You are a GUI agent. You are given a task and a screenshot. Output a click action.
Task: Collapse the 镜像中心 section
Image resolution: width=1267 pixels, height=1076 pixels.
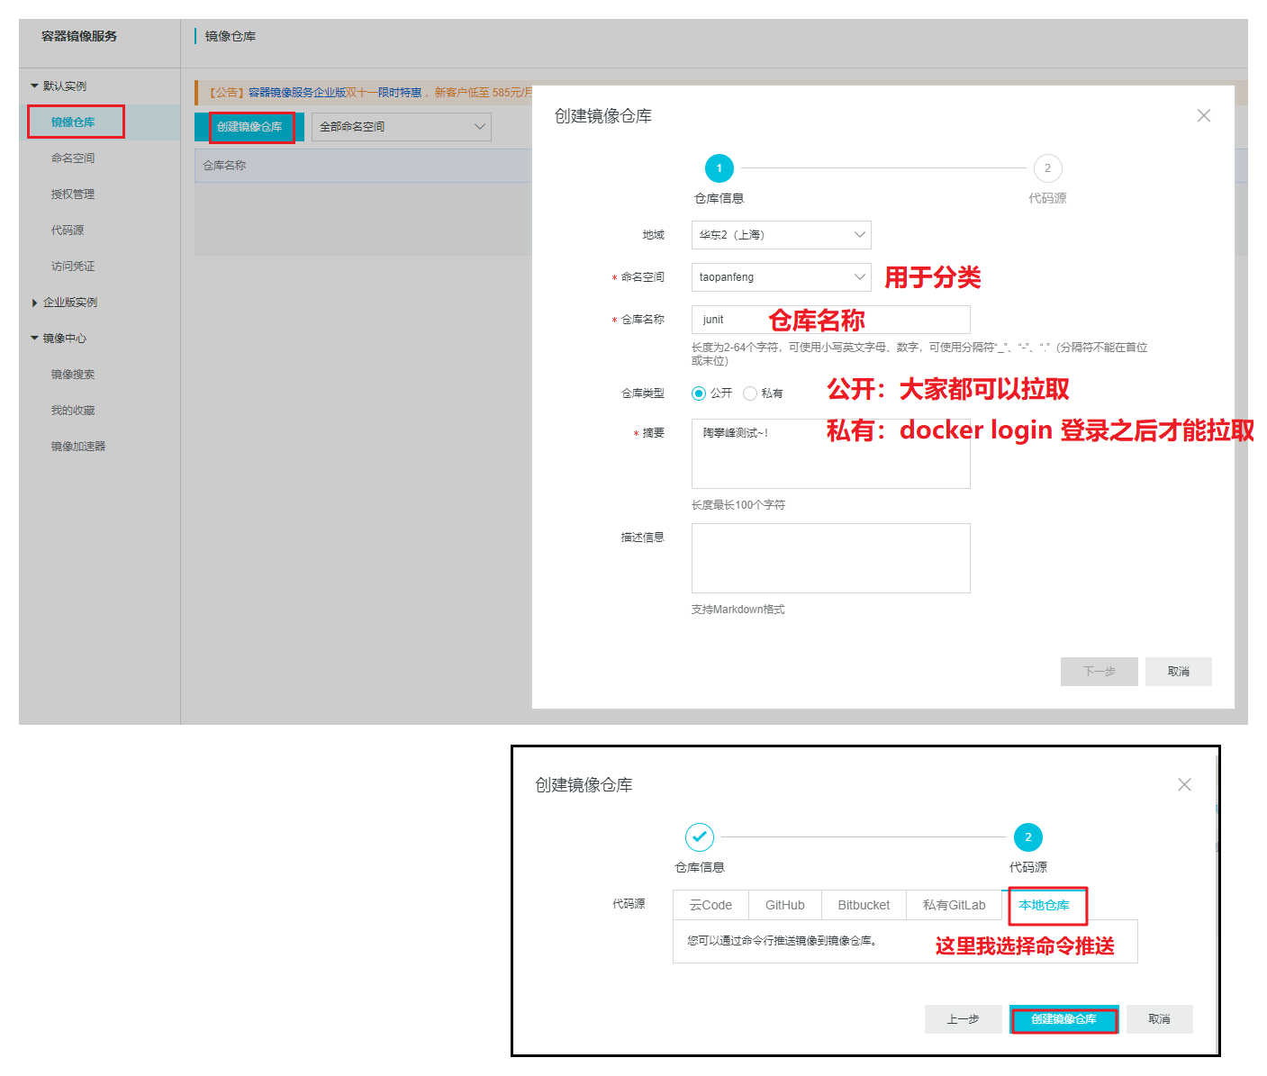[59, 339]
